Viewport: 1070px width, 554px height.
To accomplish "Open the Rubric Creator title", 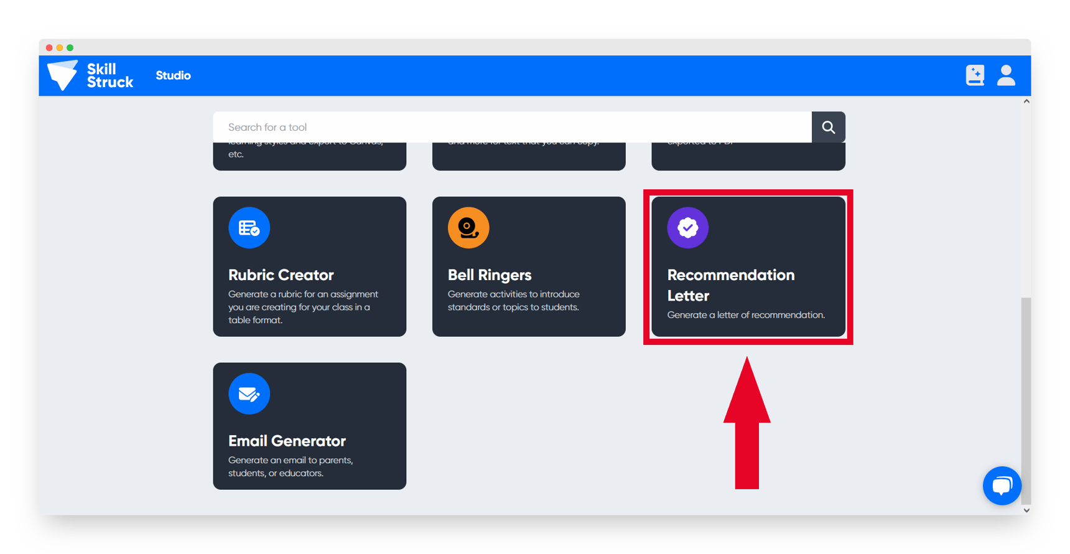I will [x=281, y=275].
